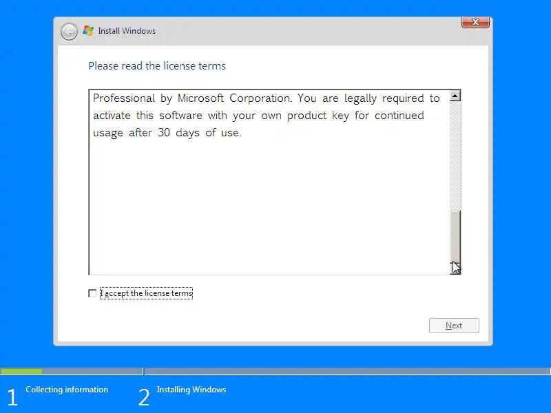
Task: Click the license scrollbar up arrow
Action: [x=455, y=96]
